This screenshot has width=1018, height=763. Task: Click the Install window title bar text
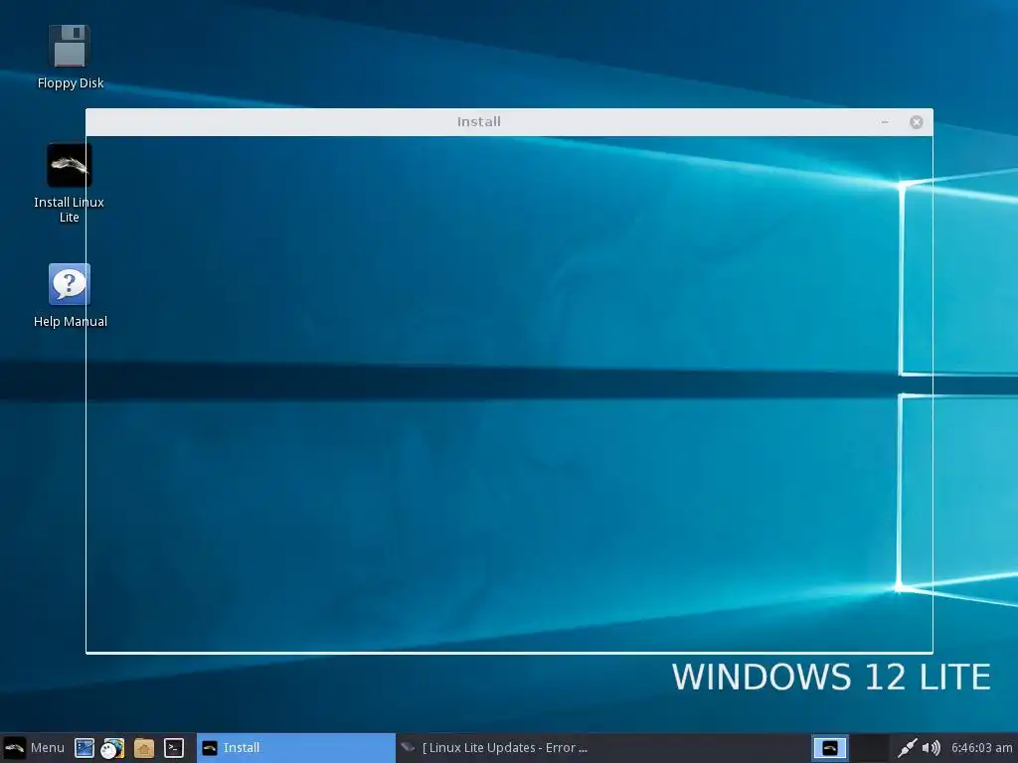tap(478, 122)
